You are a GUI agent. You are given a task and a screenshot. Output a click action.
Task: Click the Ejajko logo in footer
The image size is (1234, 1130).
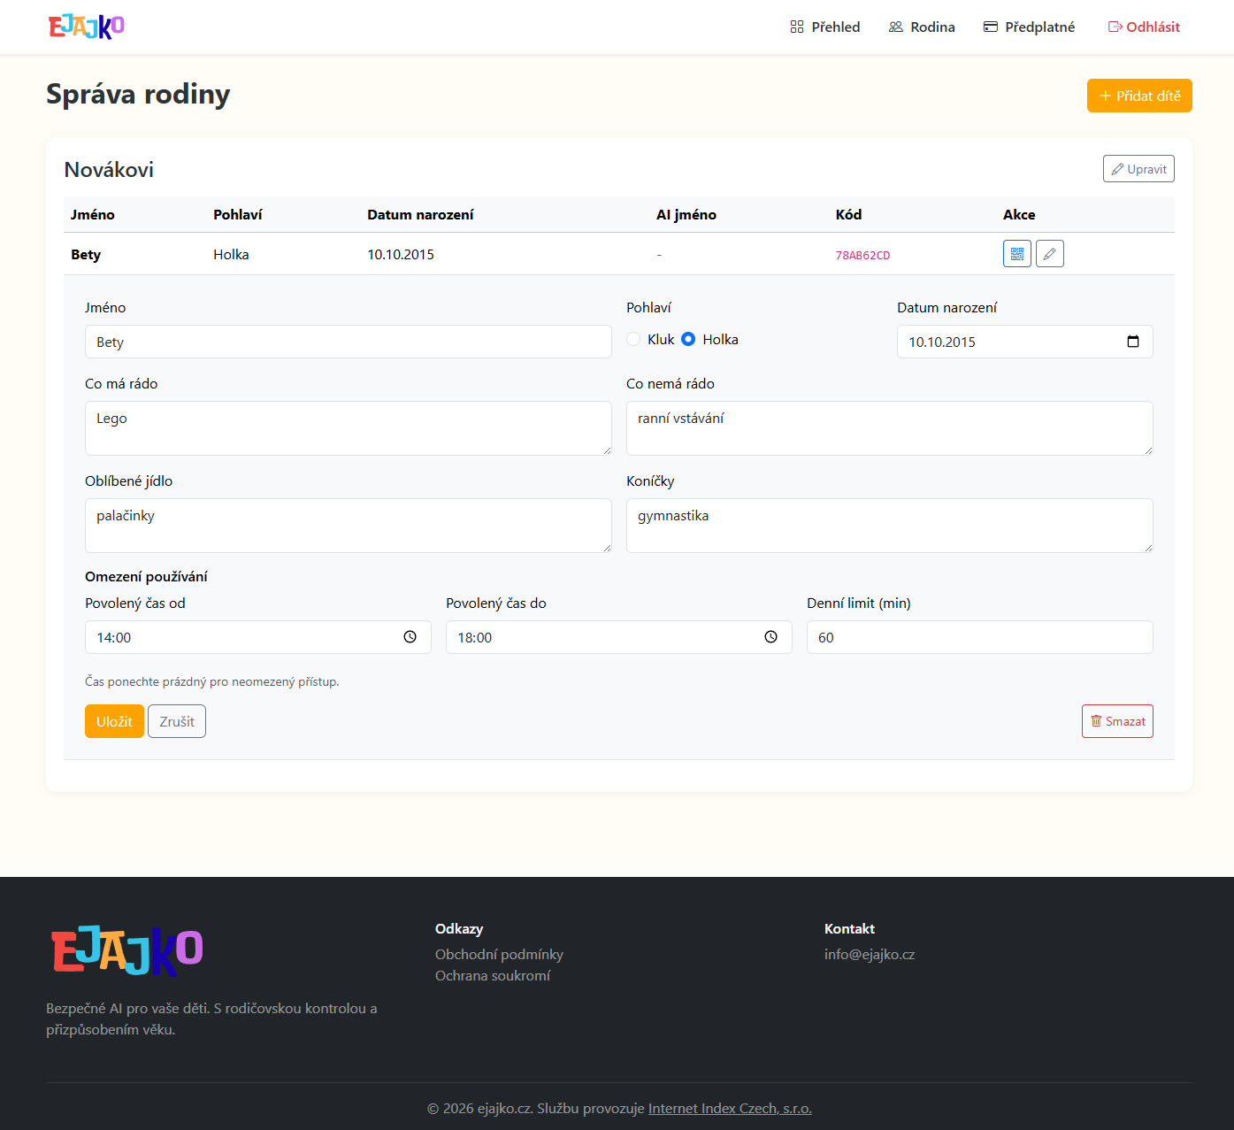pos(127,951)
